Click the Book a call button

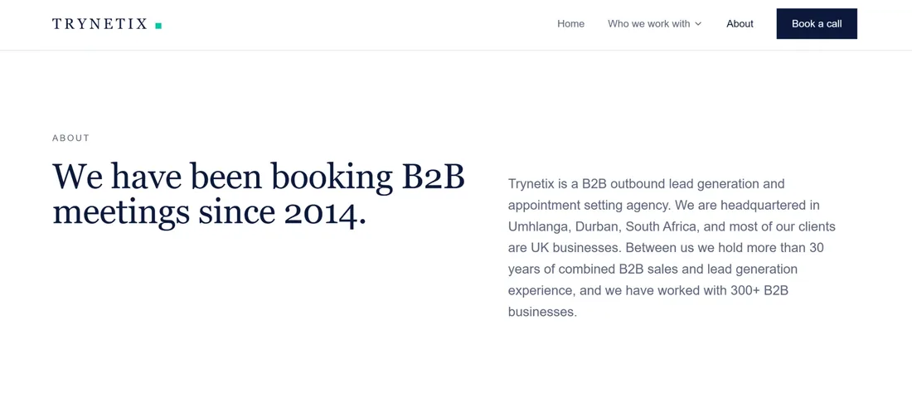tap(817, 24)
